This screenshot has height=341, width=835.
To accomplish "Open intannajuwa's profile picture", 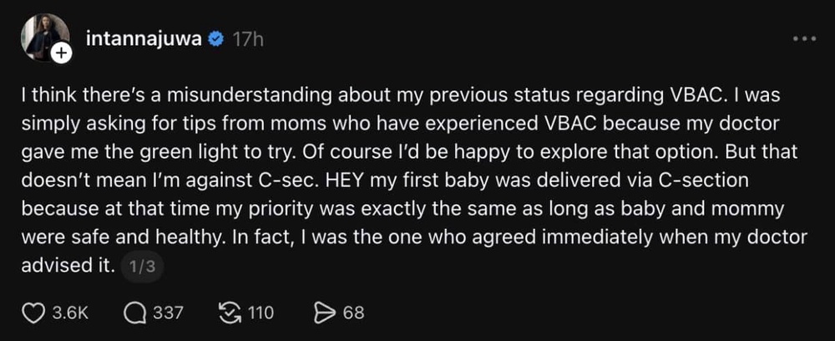I will click(x=45, y=36).
